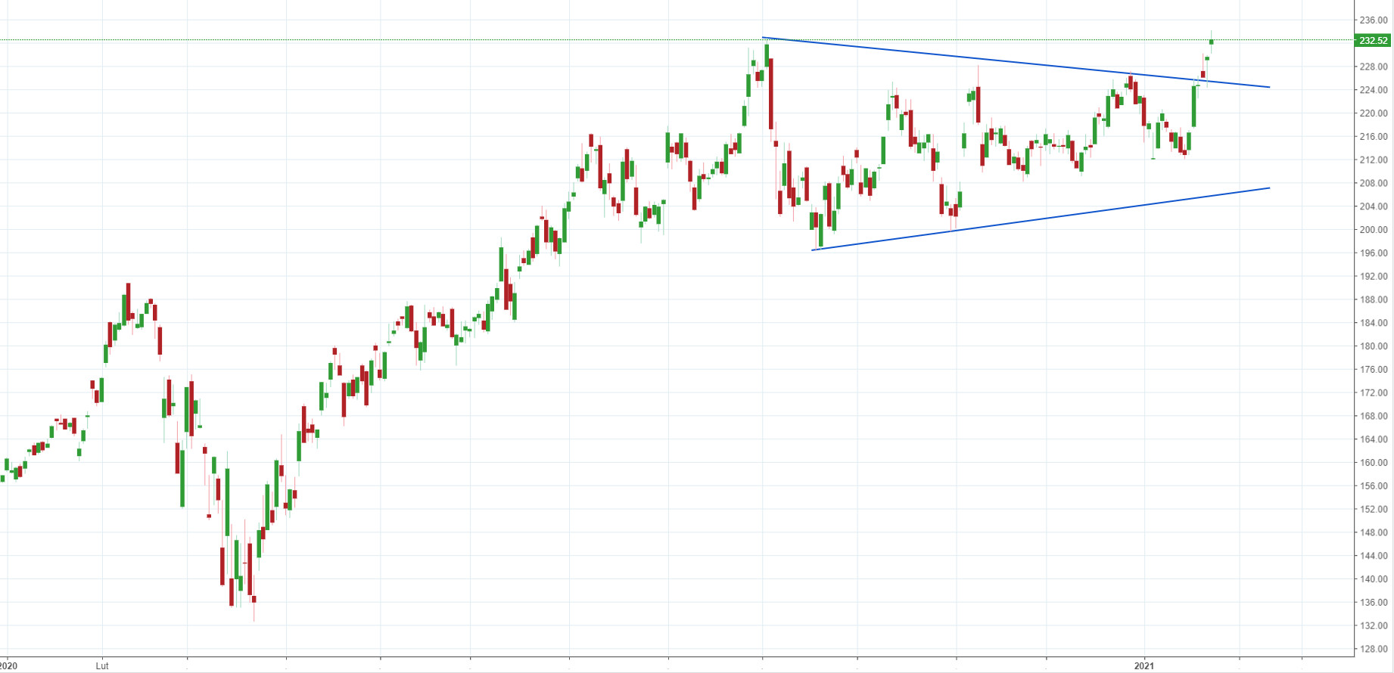Viewport: 1394px width, 673px height.
Task: Click the 168.00 price axis label
Action: point(1374,417)
